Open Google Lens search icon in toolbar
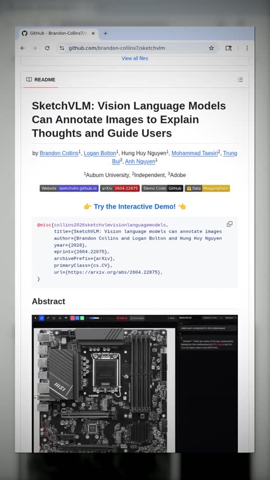The image size is (270, 480). 228,48
